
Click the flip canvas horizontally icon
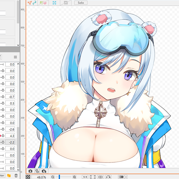point(108,177)
